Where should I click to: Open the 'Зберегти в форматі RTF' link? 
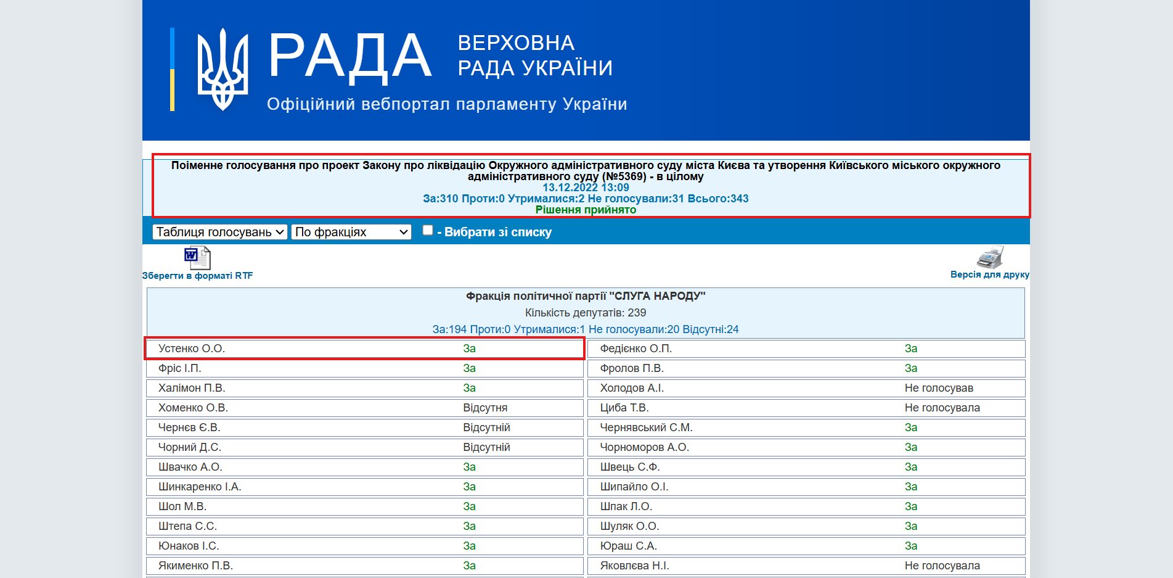198,276
